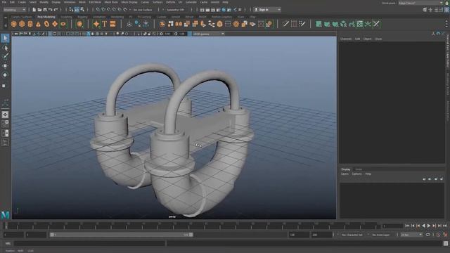Click the Maya logo home icon

(x=5, y=215)
